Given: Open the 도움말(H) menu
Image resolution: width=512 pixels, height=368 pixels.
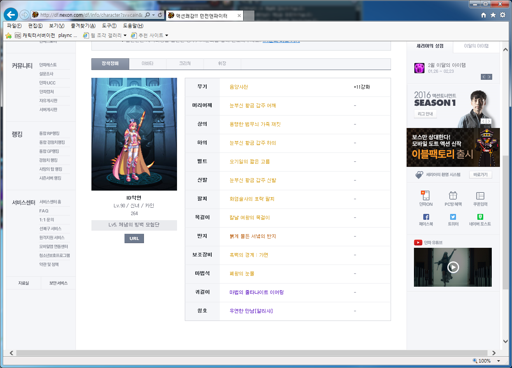Looking at the screenshot, I should tap(133, 26).
